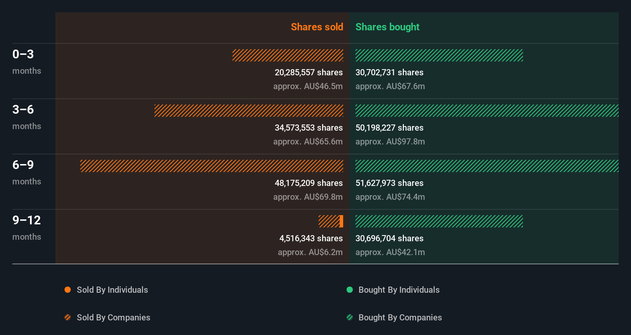Click the 9–12 months row label
The width and height of the screenshot is (631, 335).
pyautogui.click(x=27, y=227)
